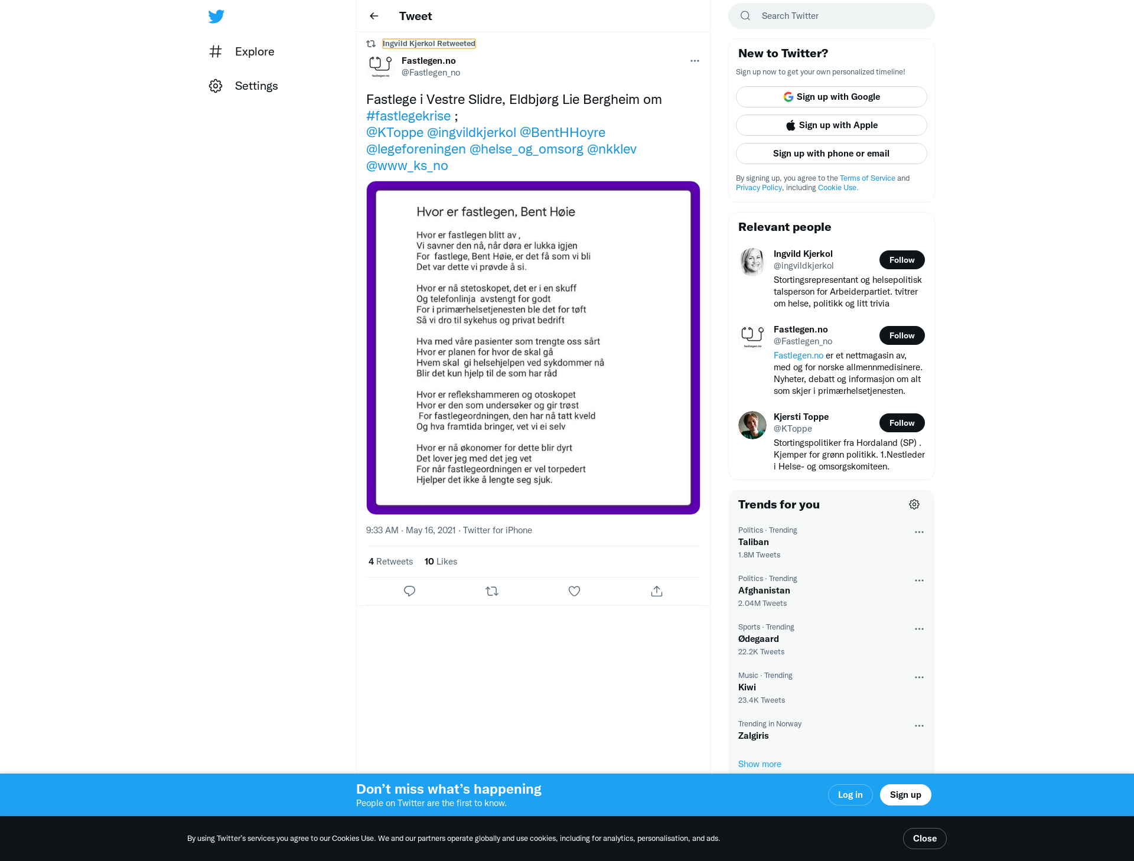Open the poem image in the tweet
This screenshot has width=1134, height=861.
[533, 348]
